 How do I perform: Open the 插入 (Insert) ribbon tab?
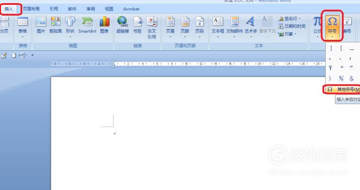(x=9, y=9)
